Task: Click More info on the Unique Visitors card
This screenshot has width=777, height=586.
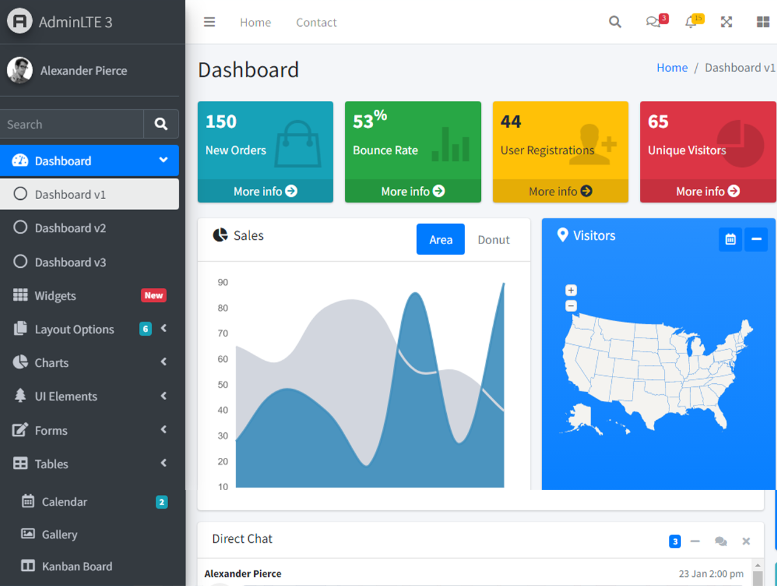Action: [x=707, y=191]
